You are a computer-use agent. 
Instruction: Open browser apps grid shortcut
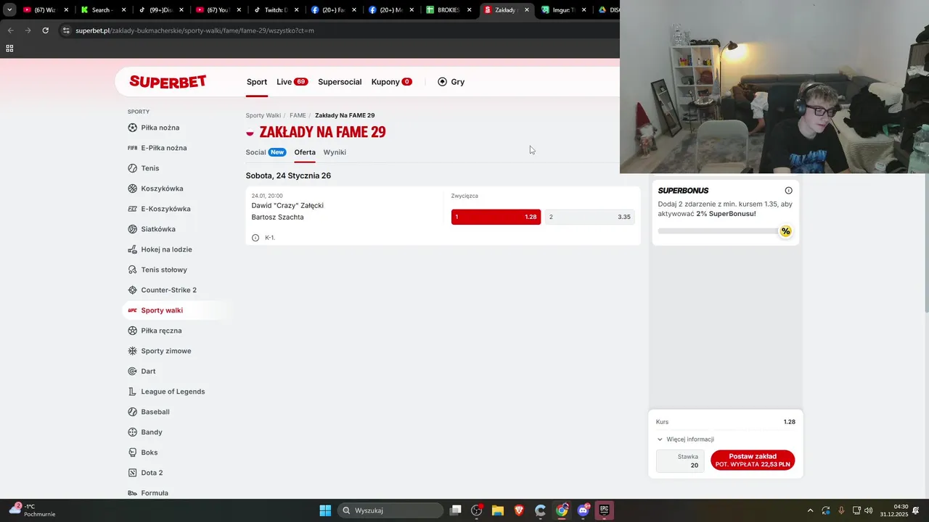coord(9,49)
